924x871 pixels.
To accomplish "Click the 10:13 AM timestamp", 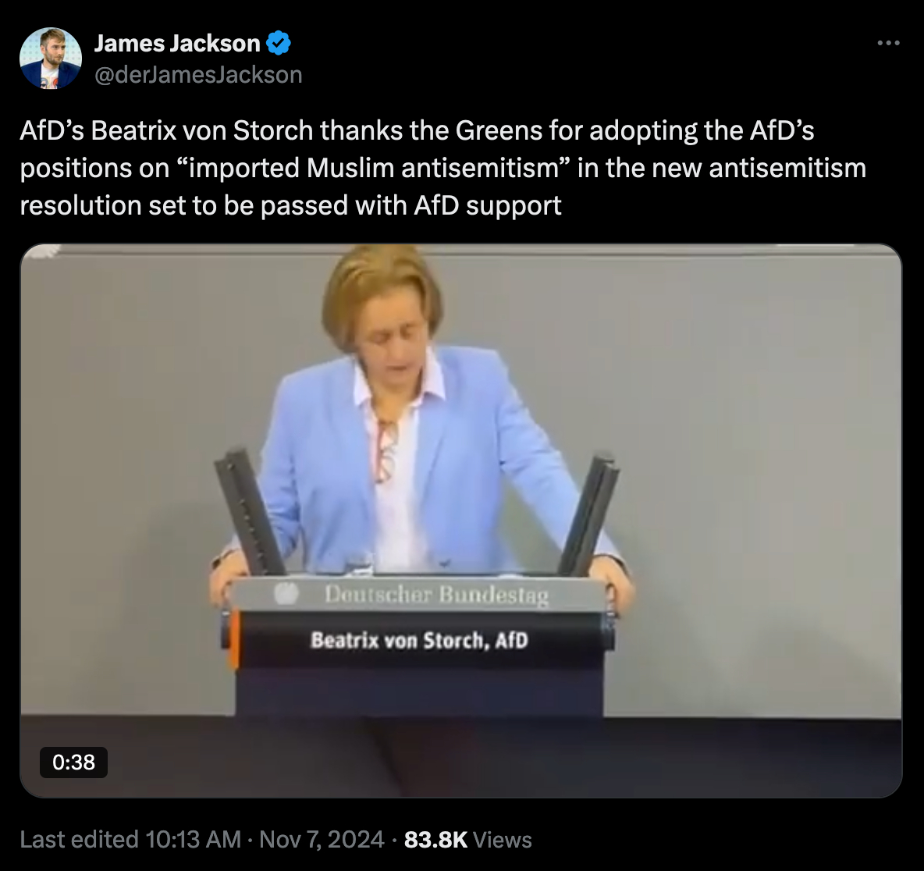I will coord(193,839).
